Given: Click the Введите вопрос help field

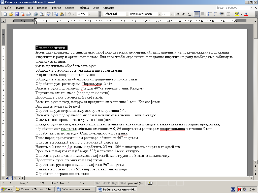Looking at the screenshot, I should click(x=233, y=8).
